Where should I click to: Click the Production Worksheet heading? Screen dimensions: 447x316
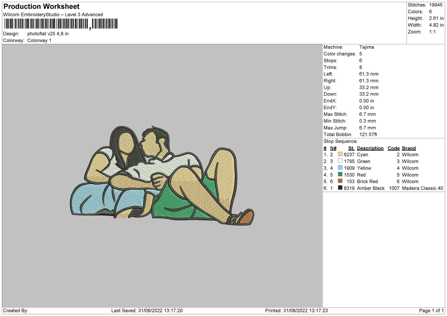click(41, 6)
